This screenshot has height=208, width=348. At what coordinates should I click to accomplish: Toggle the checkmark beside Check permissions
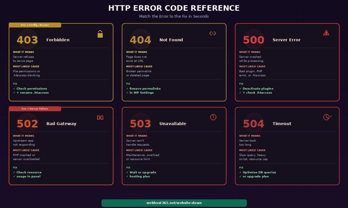(14, 88)
